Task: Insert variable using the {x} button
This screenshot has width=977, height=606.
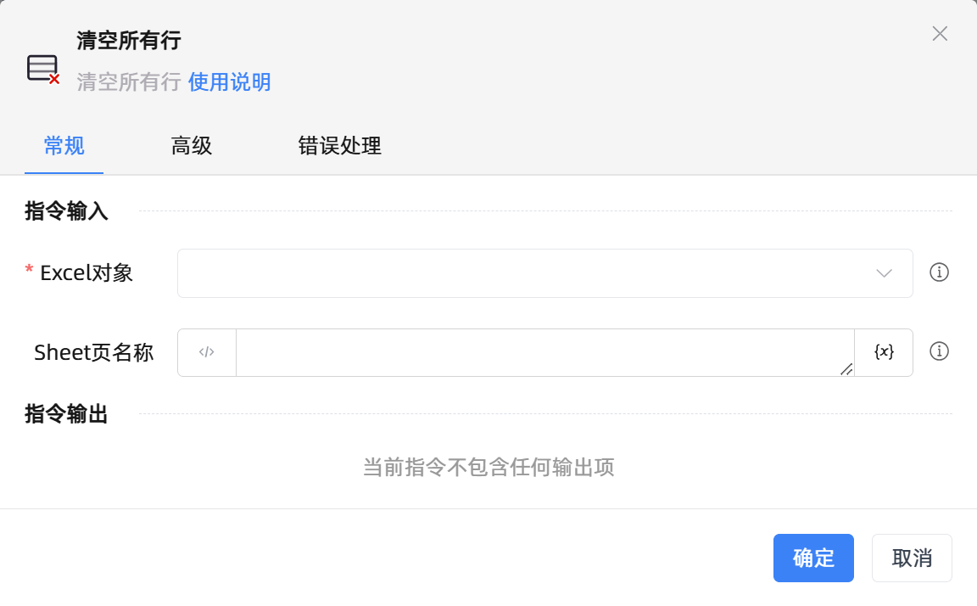Action: point(884,352)
